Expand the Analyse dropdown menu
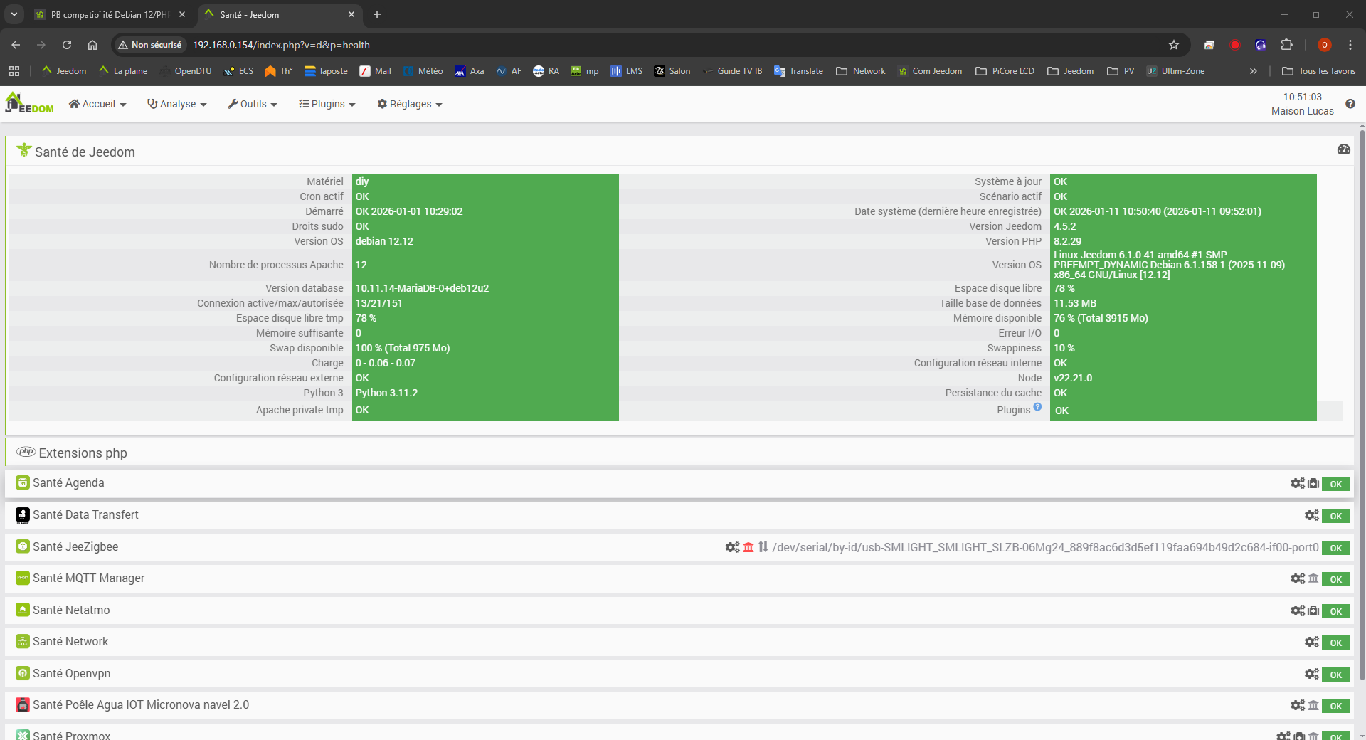This screenshot has height=740, width=1366. 176,104
